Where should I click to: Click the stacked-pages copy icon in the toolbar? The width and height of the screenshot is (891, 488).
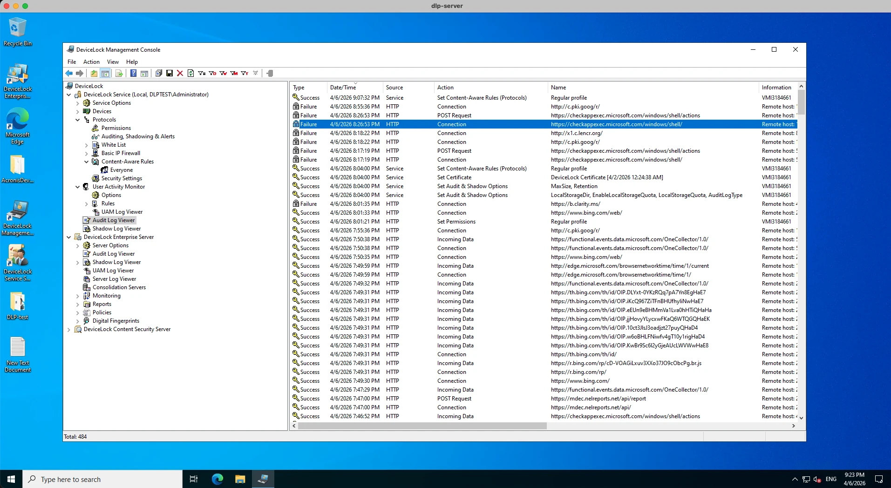[x=159, y=73]
